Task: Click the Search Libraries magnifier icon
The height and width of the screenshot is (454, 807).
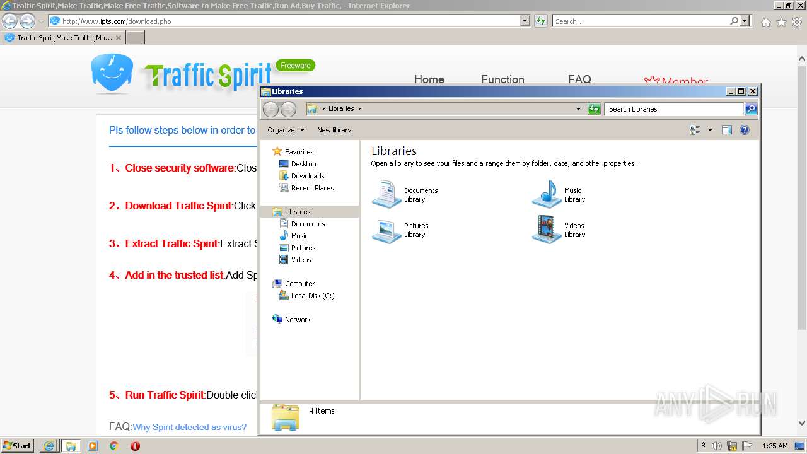Action: tap(750, 109)
